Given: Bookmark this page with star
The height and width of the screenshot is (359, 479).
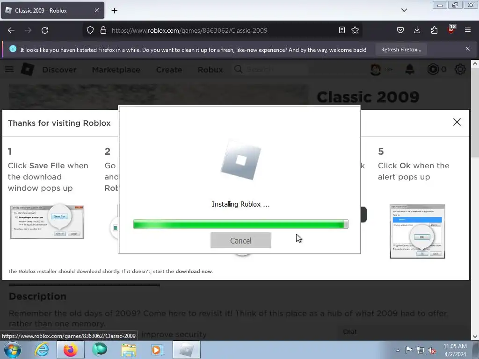Looking at the screenshot, I should pyautogui.click(x=355, y=30).
